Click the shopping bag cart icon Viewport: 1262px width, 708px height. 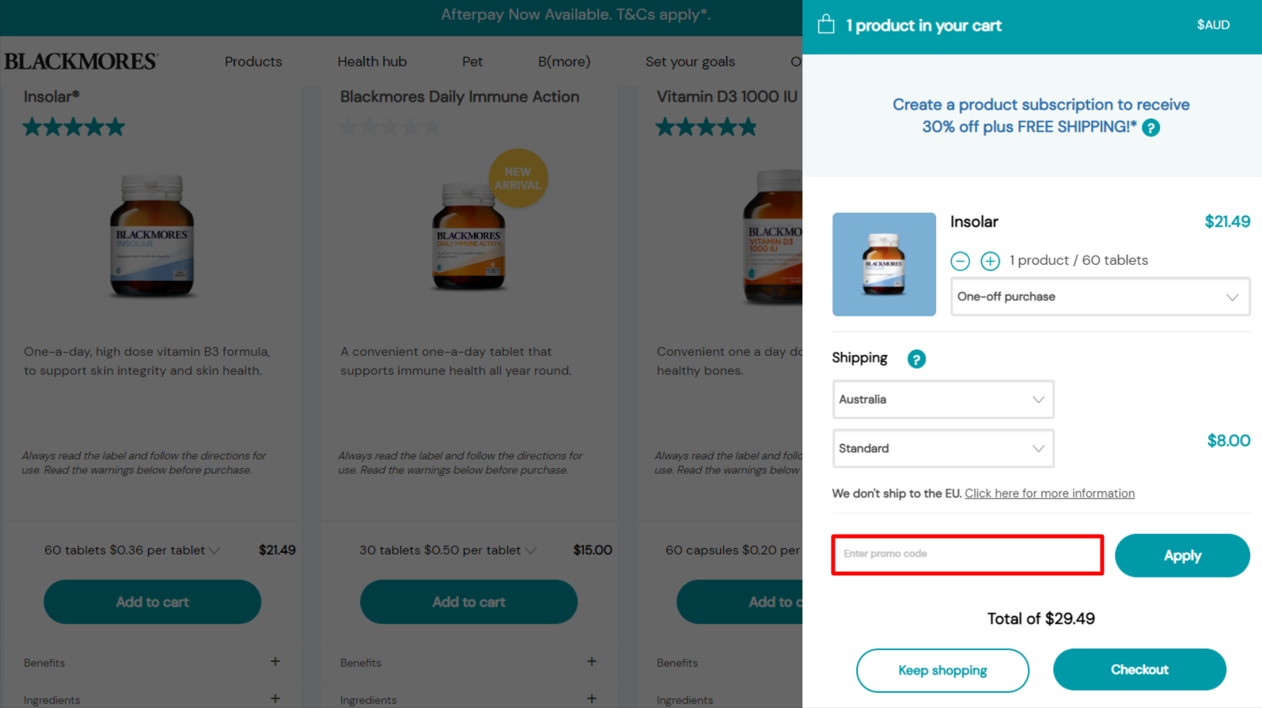(826, 25)
